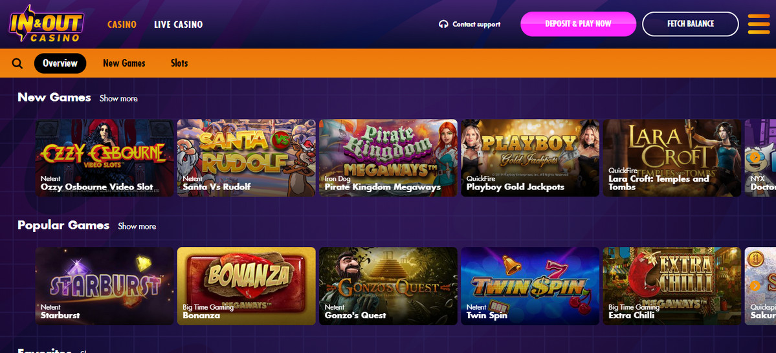Advance Popular Games carousel with orange arrow
Viewport: 776px width, 353px height.
tap(755, 285)
